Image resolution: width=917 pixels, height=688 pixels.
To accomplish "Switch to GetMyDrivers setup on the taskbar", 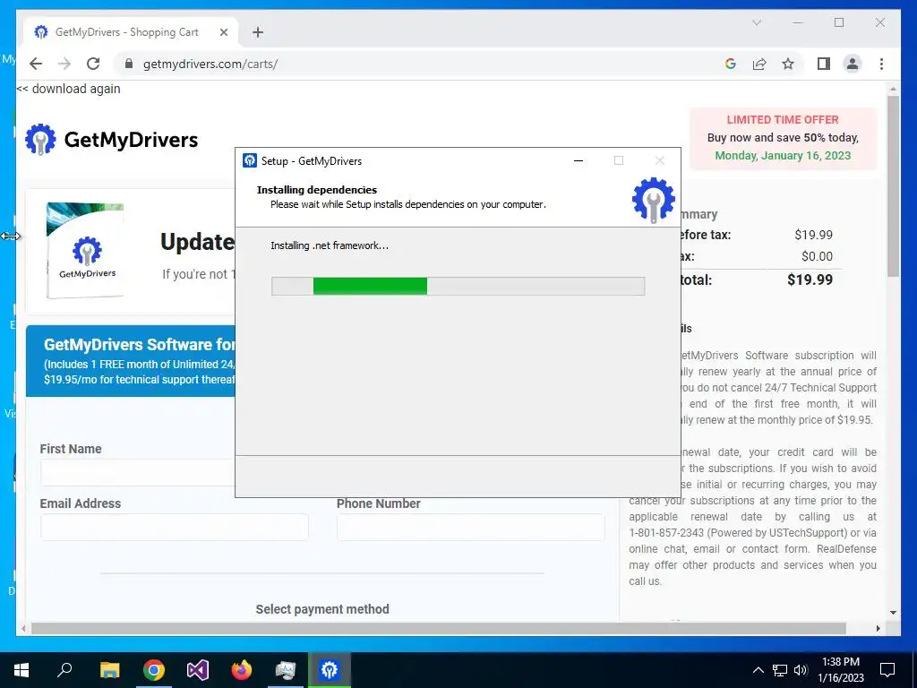I will click(330, 670).
